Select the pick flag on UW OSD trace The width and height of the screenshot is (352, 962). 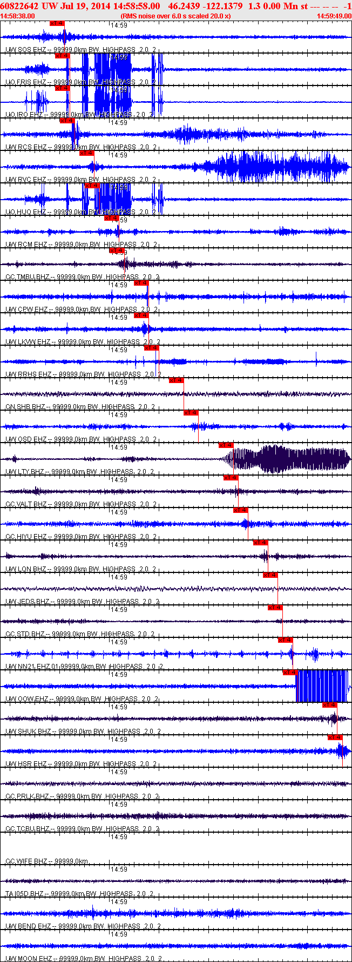coord(191,413)
